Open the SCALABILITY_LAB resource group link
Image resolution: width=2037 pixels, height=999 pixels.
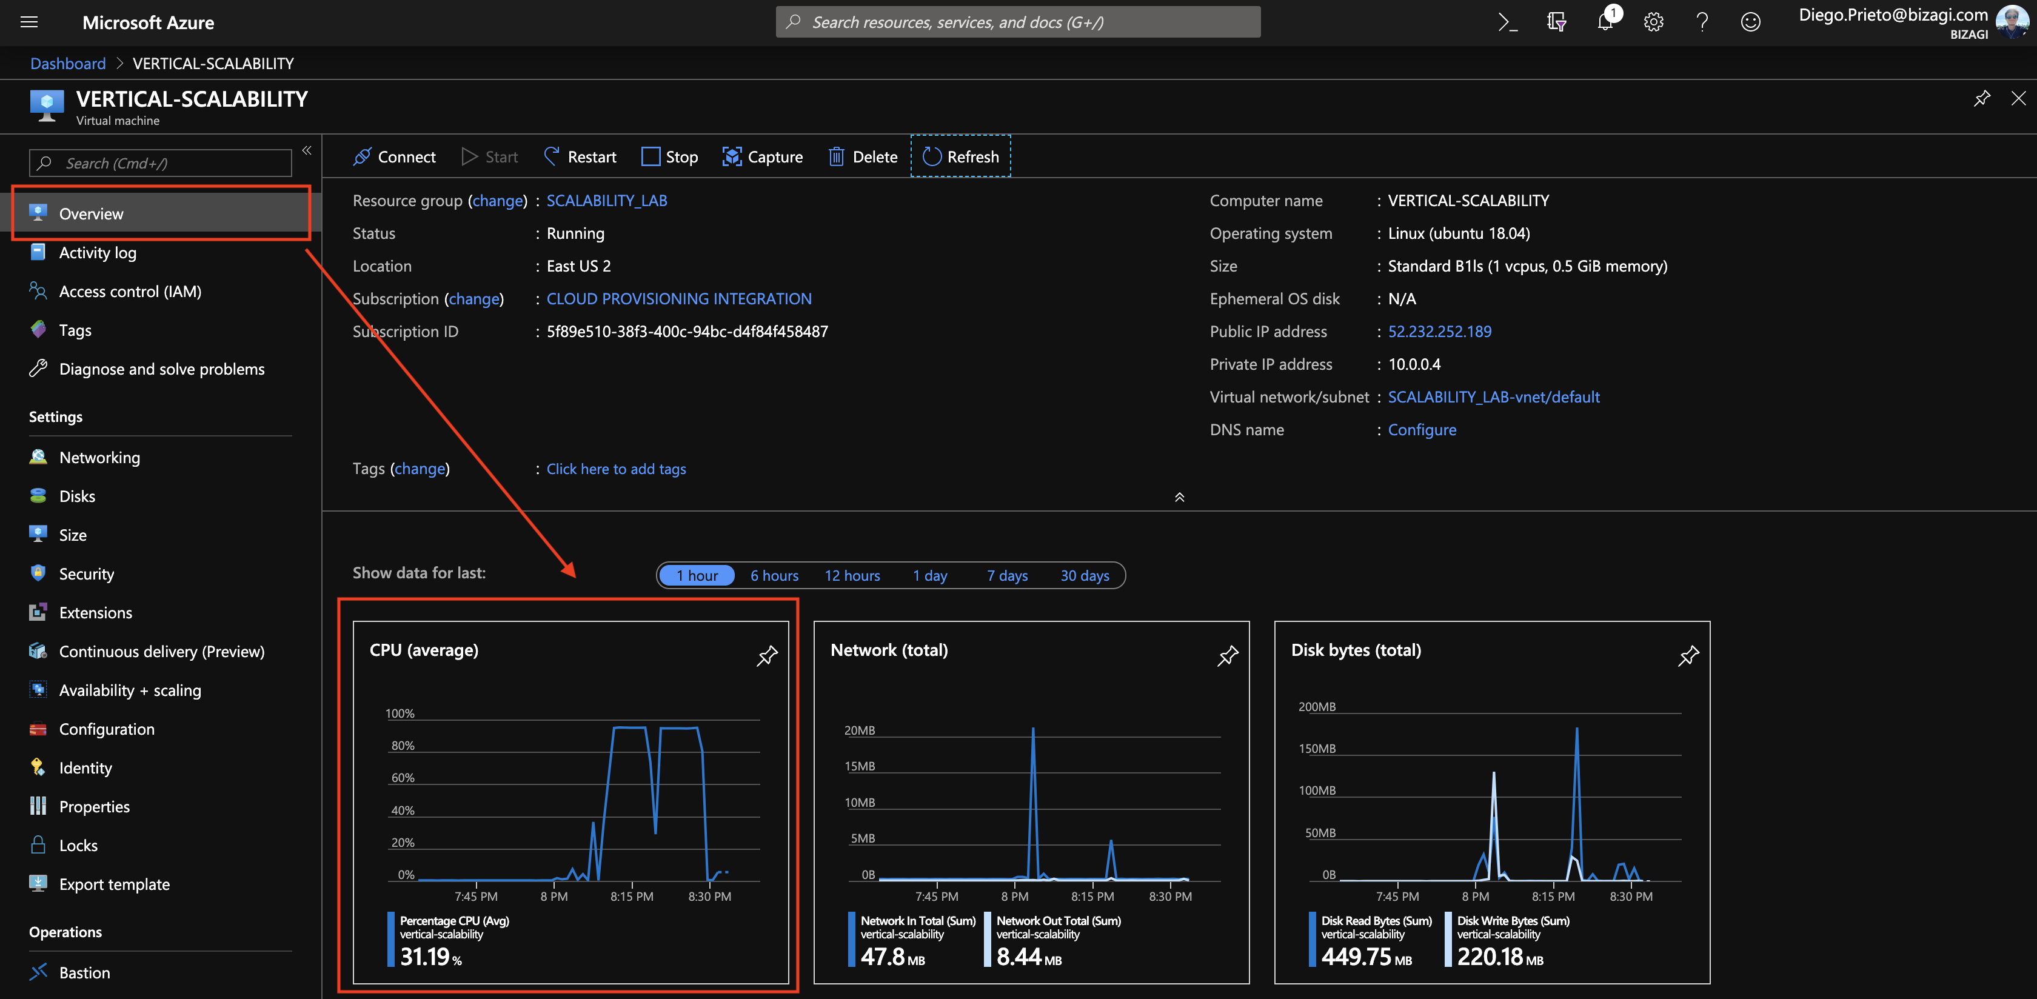click(x=606, y=201)
